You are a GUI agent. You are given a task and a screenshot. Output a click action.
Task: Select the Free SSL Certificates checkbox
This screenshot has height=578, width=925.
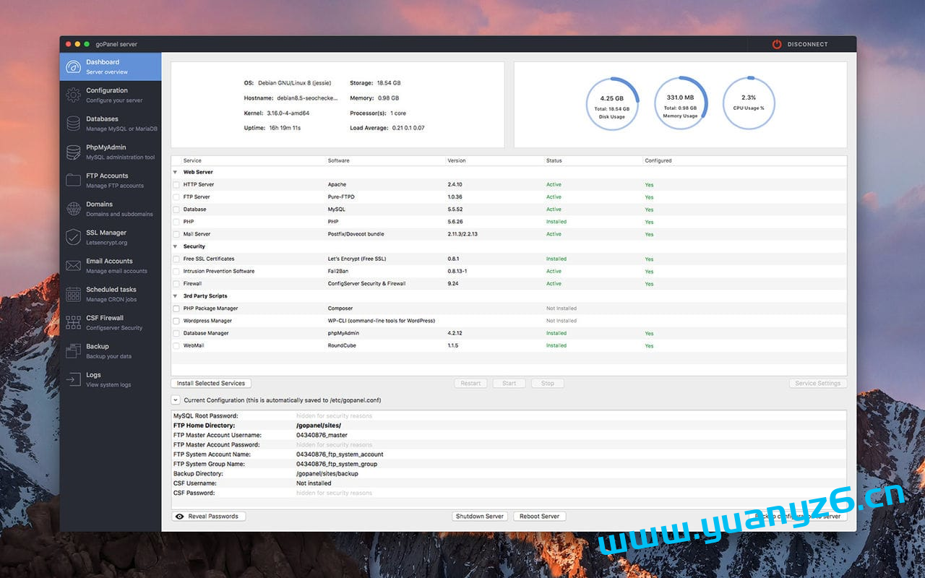[176, 259]
